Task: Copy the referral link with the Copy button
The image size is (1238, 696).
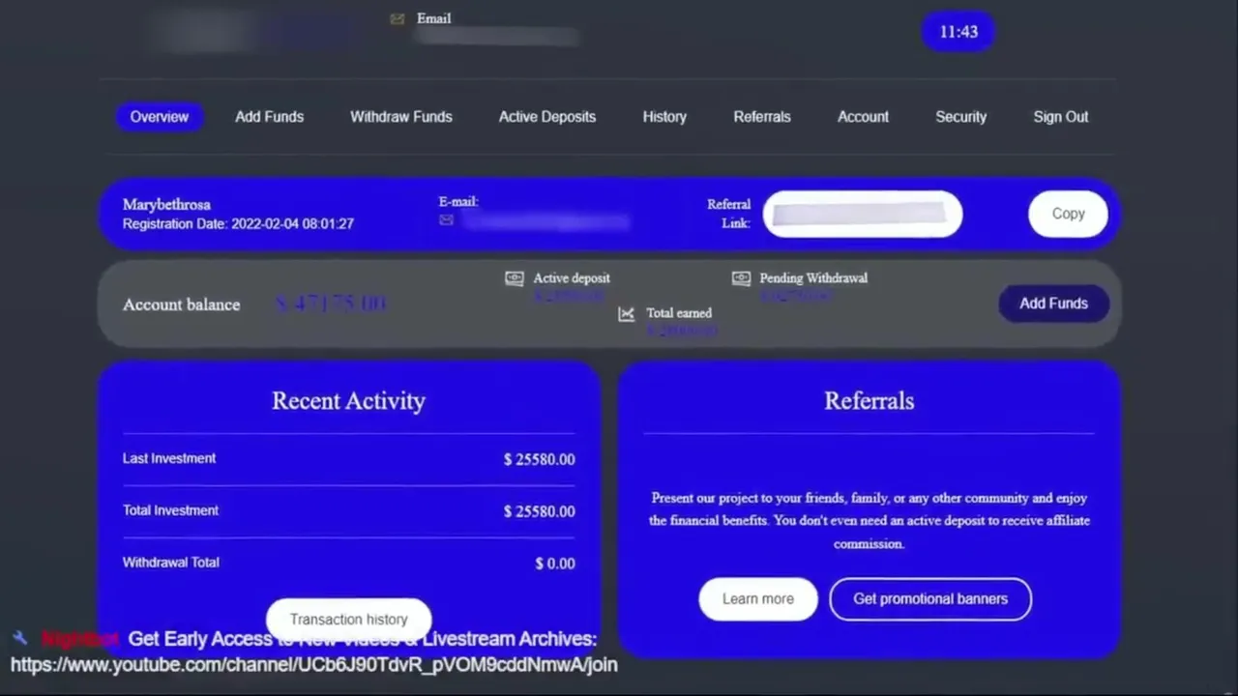Action: tap(1068, 214)
